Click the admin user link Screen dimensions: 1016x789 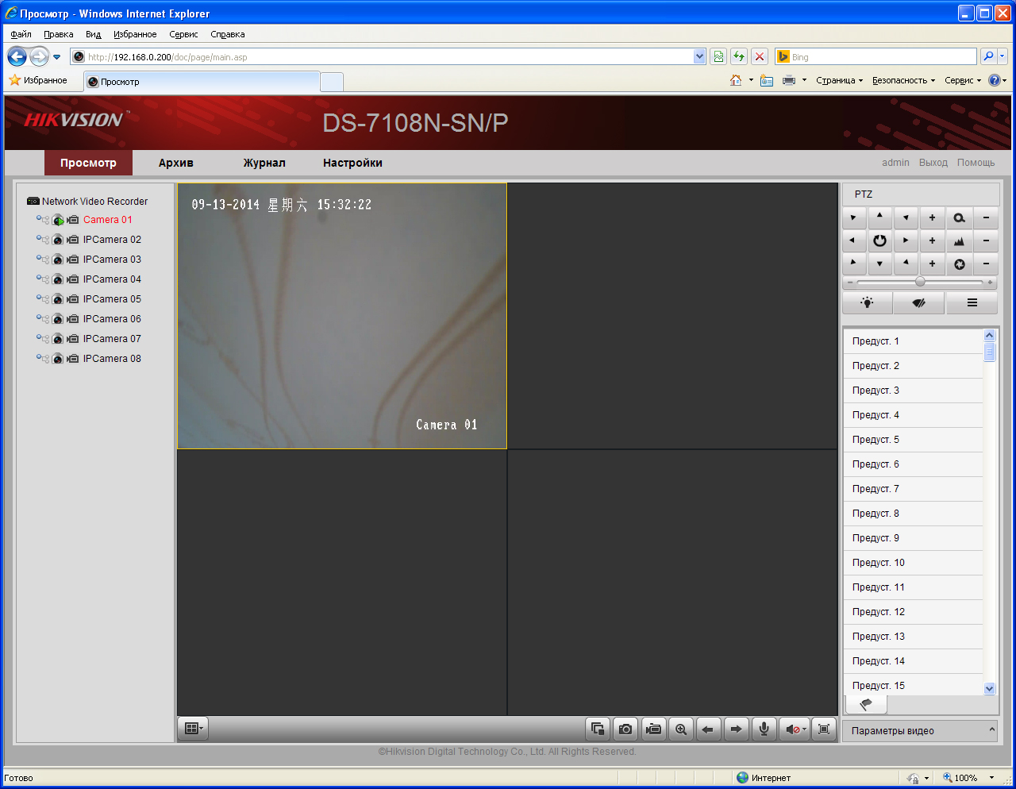click(895, 163)
